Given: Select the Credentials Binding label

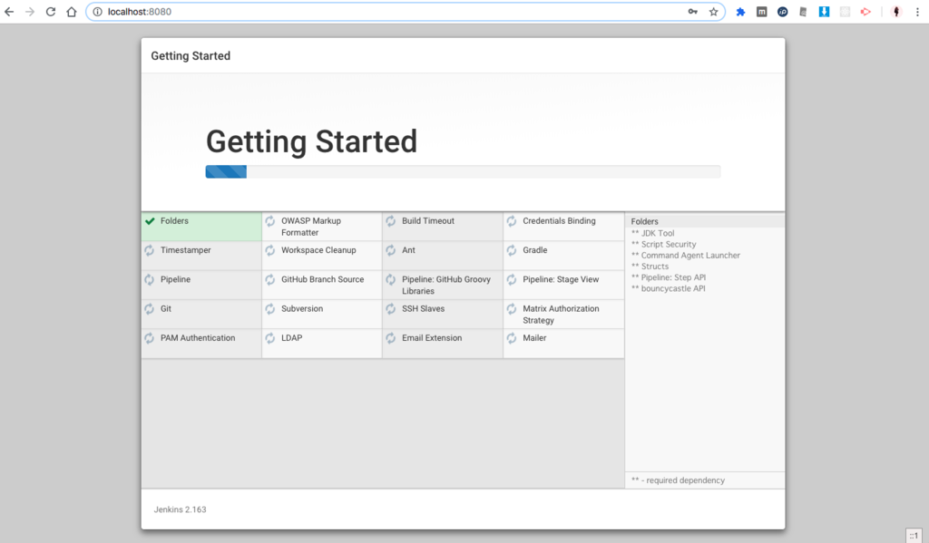Looking at the screenshot, I should (559, 221).
